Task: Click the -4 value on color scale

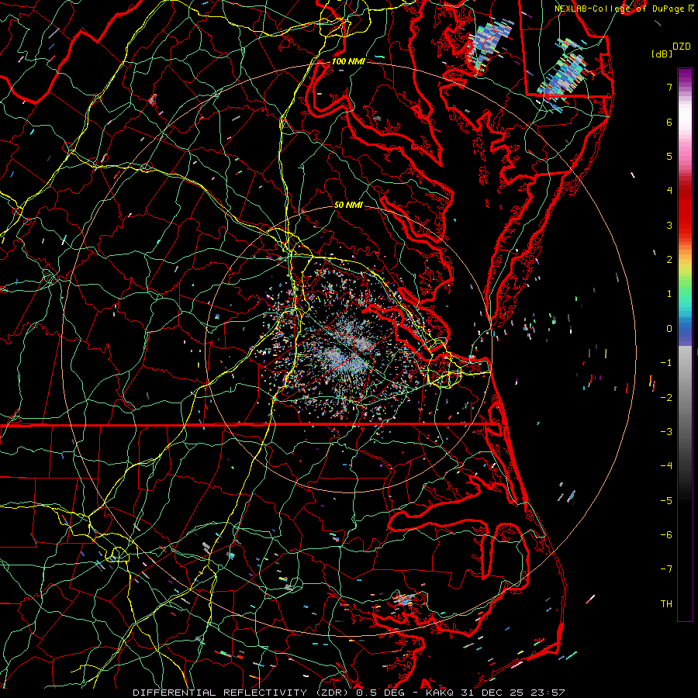Action: click(666, 466)
